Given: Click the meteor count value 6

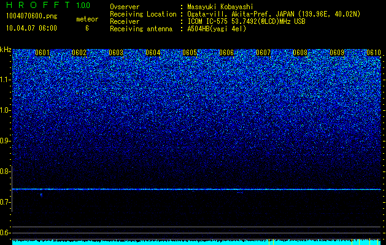Looking at the screenshot, I should 87,28.
